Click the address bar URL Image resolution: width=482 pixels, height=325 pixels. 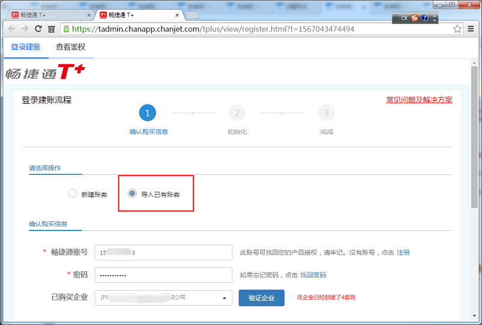pos(213,29)
